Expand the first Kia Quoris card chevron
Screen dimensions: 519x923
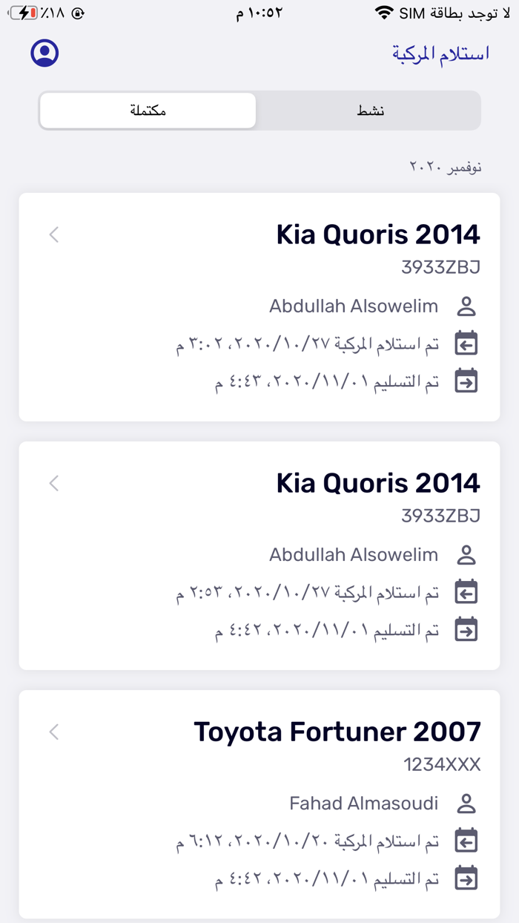[53, 234]
